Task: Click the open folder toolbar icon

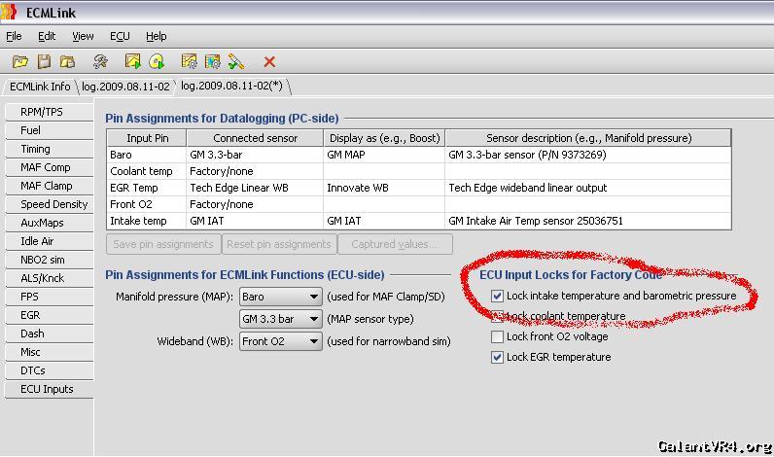Action: pyautogui.click(x=19, y=61)
